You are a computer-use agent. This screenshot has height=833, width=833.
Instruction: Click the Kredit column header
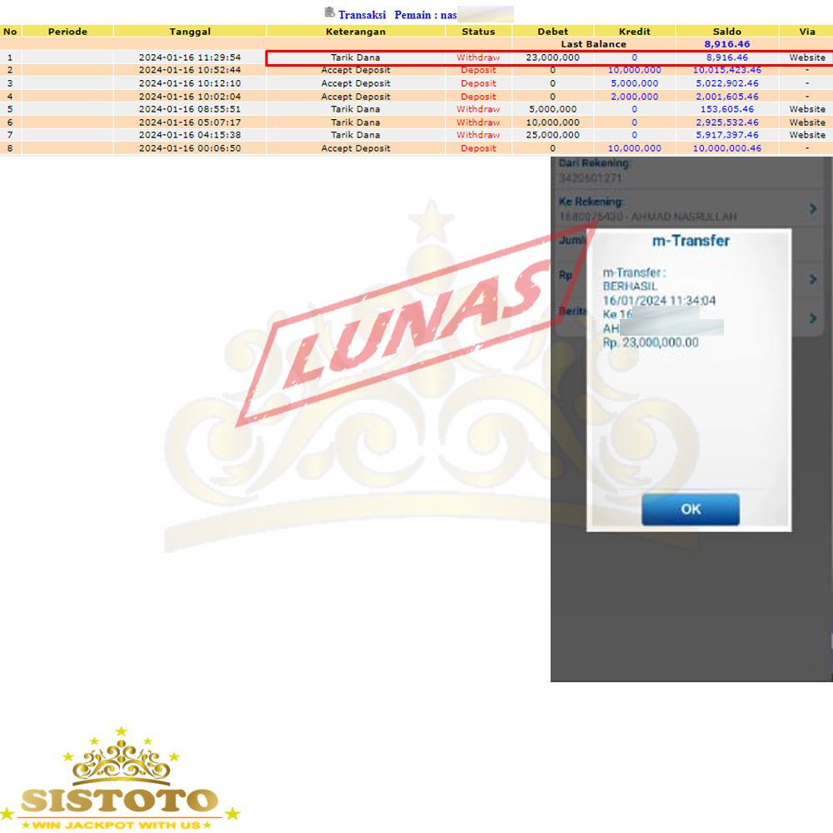(634, 32)
